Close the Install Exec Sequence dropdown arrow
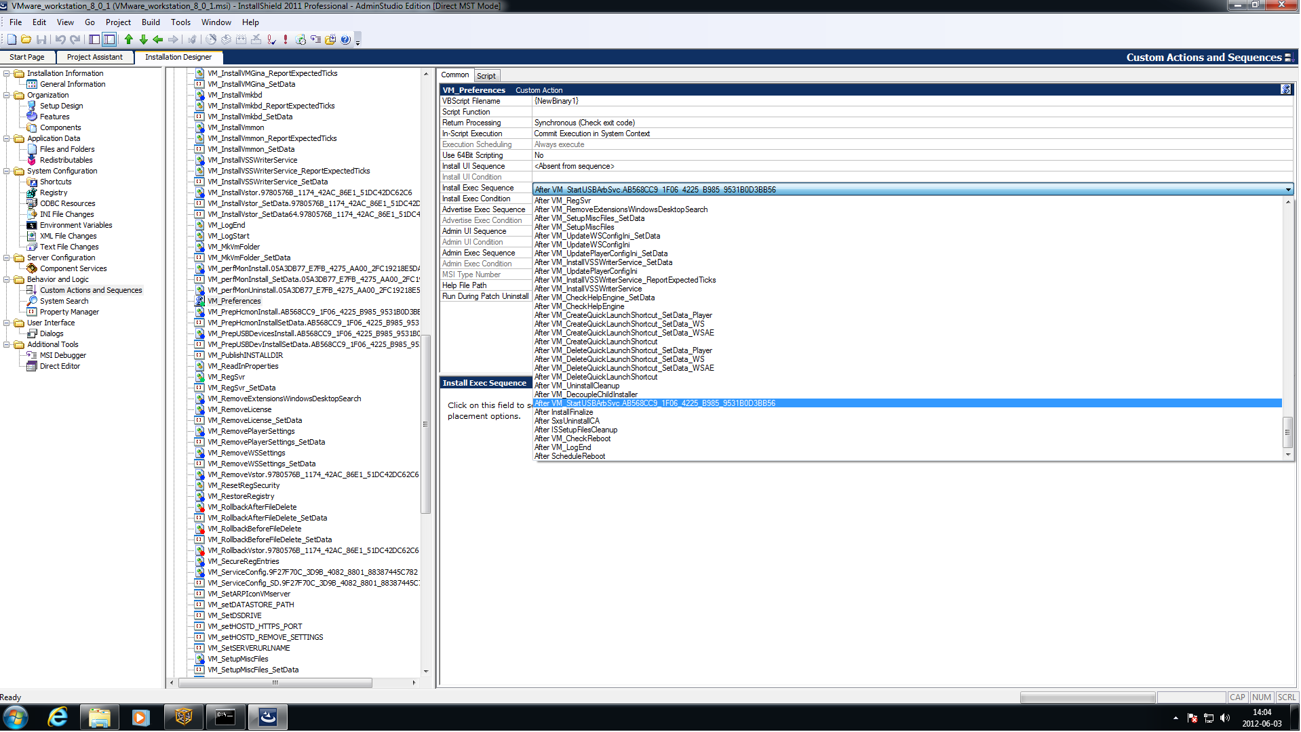This screenshot has height=732, width=1301. [1287, 189]
